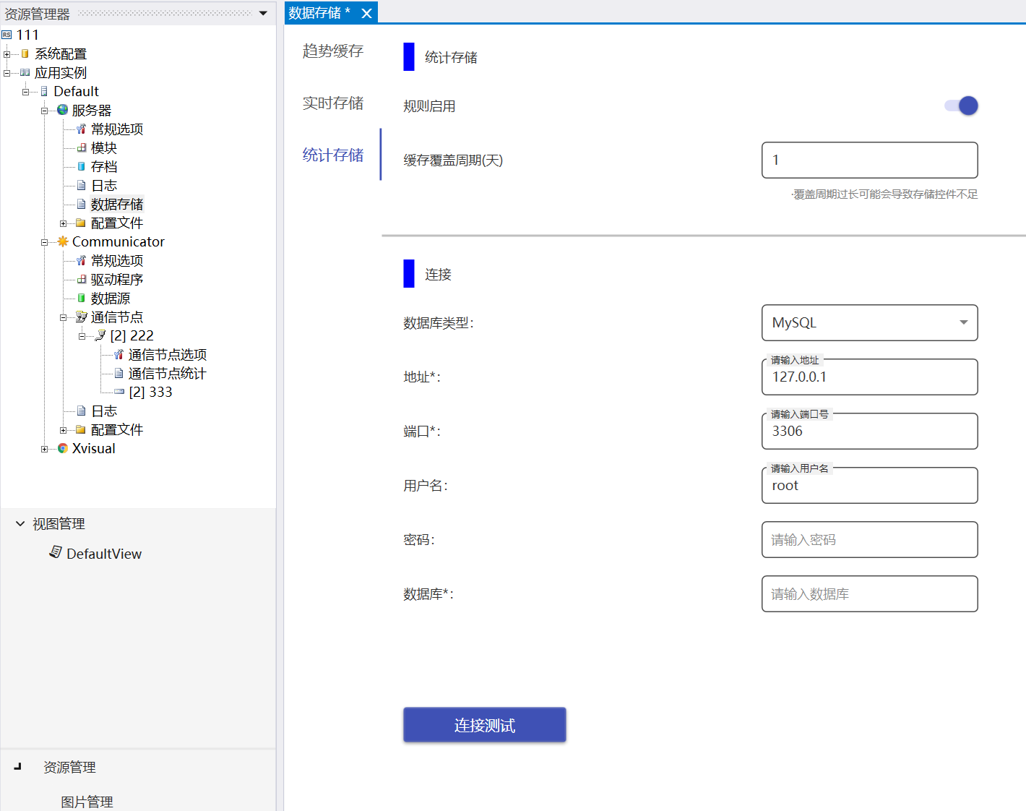This screenshot has width=1026, height=811.
Task: Select the 驱动程序 tree item label
Action: [x=117, y=279]
